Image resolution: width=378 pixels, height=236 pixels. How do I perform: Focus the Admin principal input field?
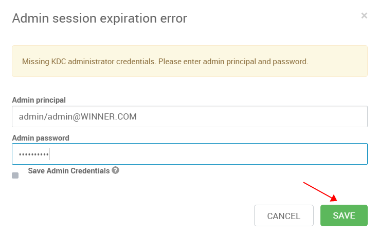190,116
